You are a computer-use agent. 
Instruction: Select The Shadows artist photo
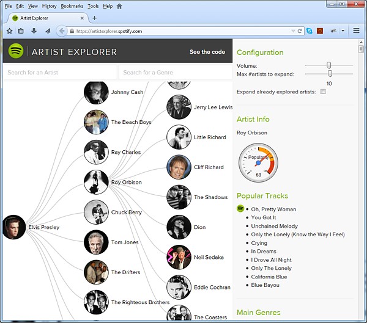(x=179, y=197)
